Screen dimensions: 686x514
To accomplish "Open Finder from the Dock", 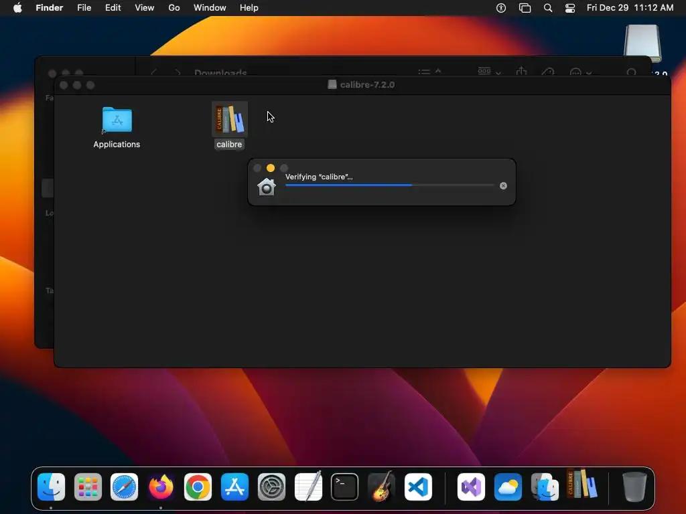I will tap(51, 487).
